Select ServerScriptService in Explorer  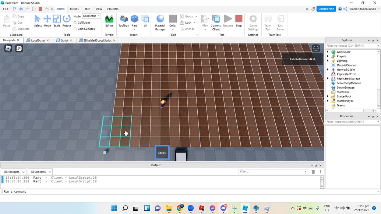tap(349, 83)
